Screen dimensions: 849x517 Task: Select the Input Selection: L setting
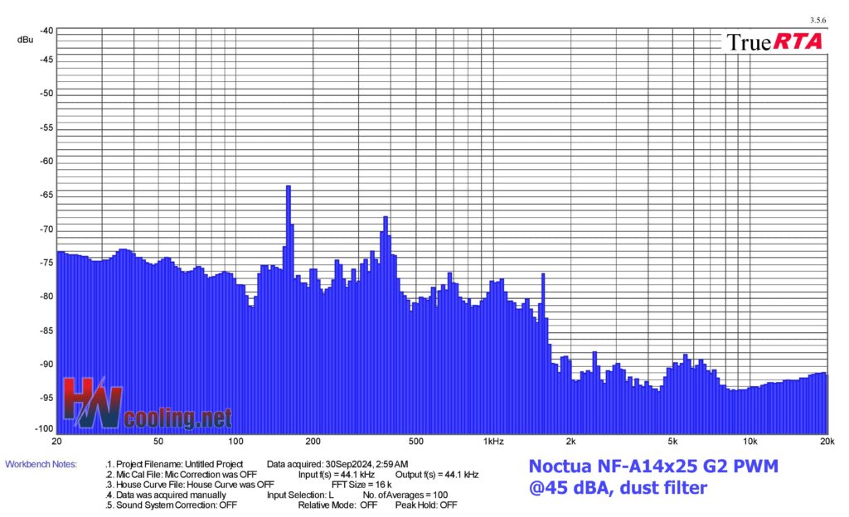pos(300,495)
